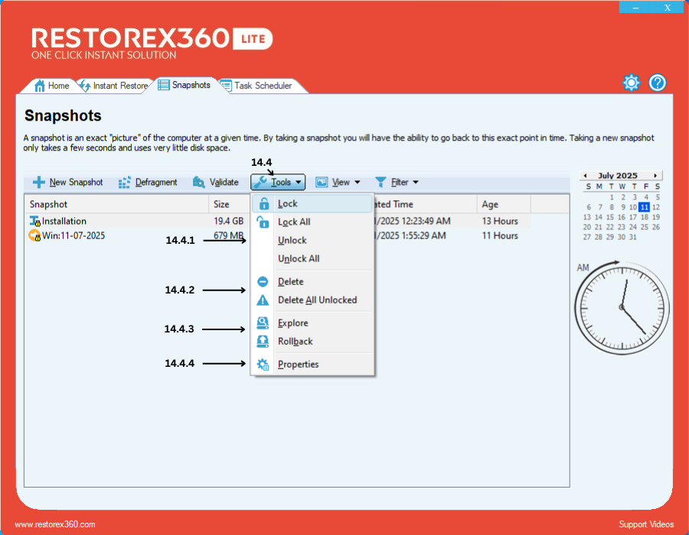Open help via question mark icon
The image size is (689, 535).
click(658, 83)
